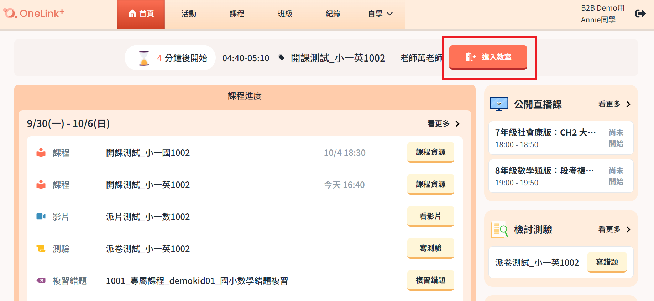Click the 18:00 - 18:50 live class time

pyautogui.click(x=517, y=145)
